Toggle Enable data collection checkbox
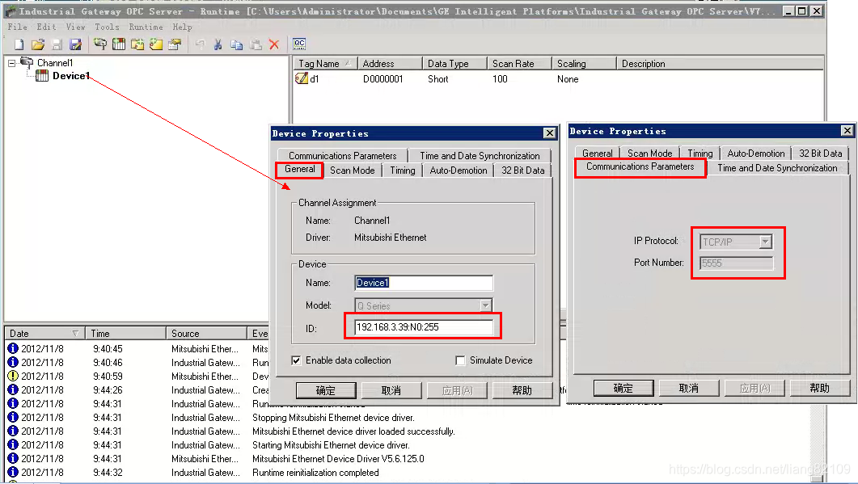 click(296, 360)
